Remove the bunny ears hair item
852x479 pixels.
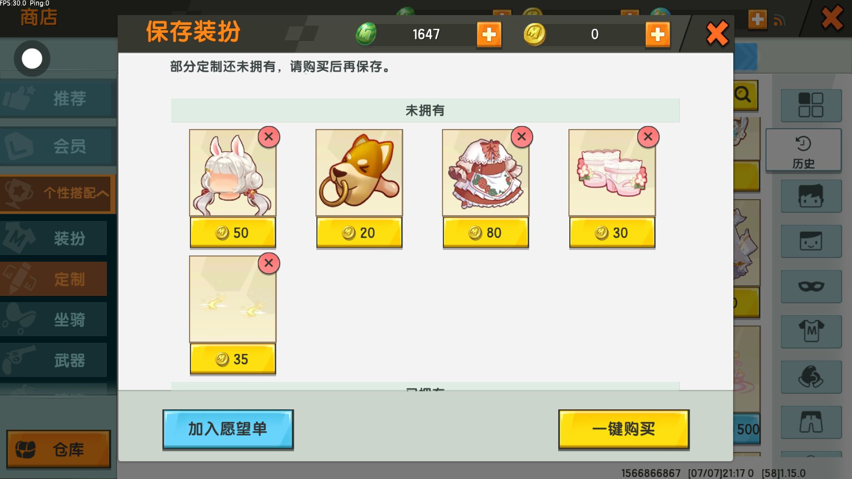268,137
